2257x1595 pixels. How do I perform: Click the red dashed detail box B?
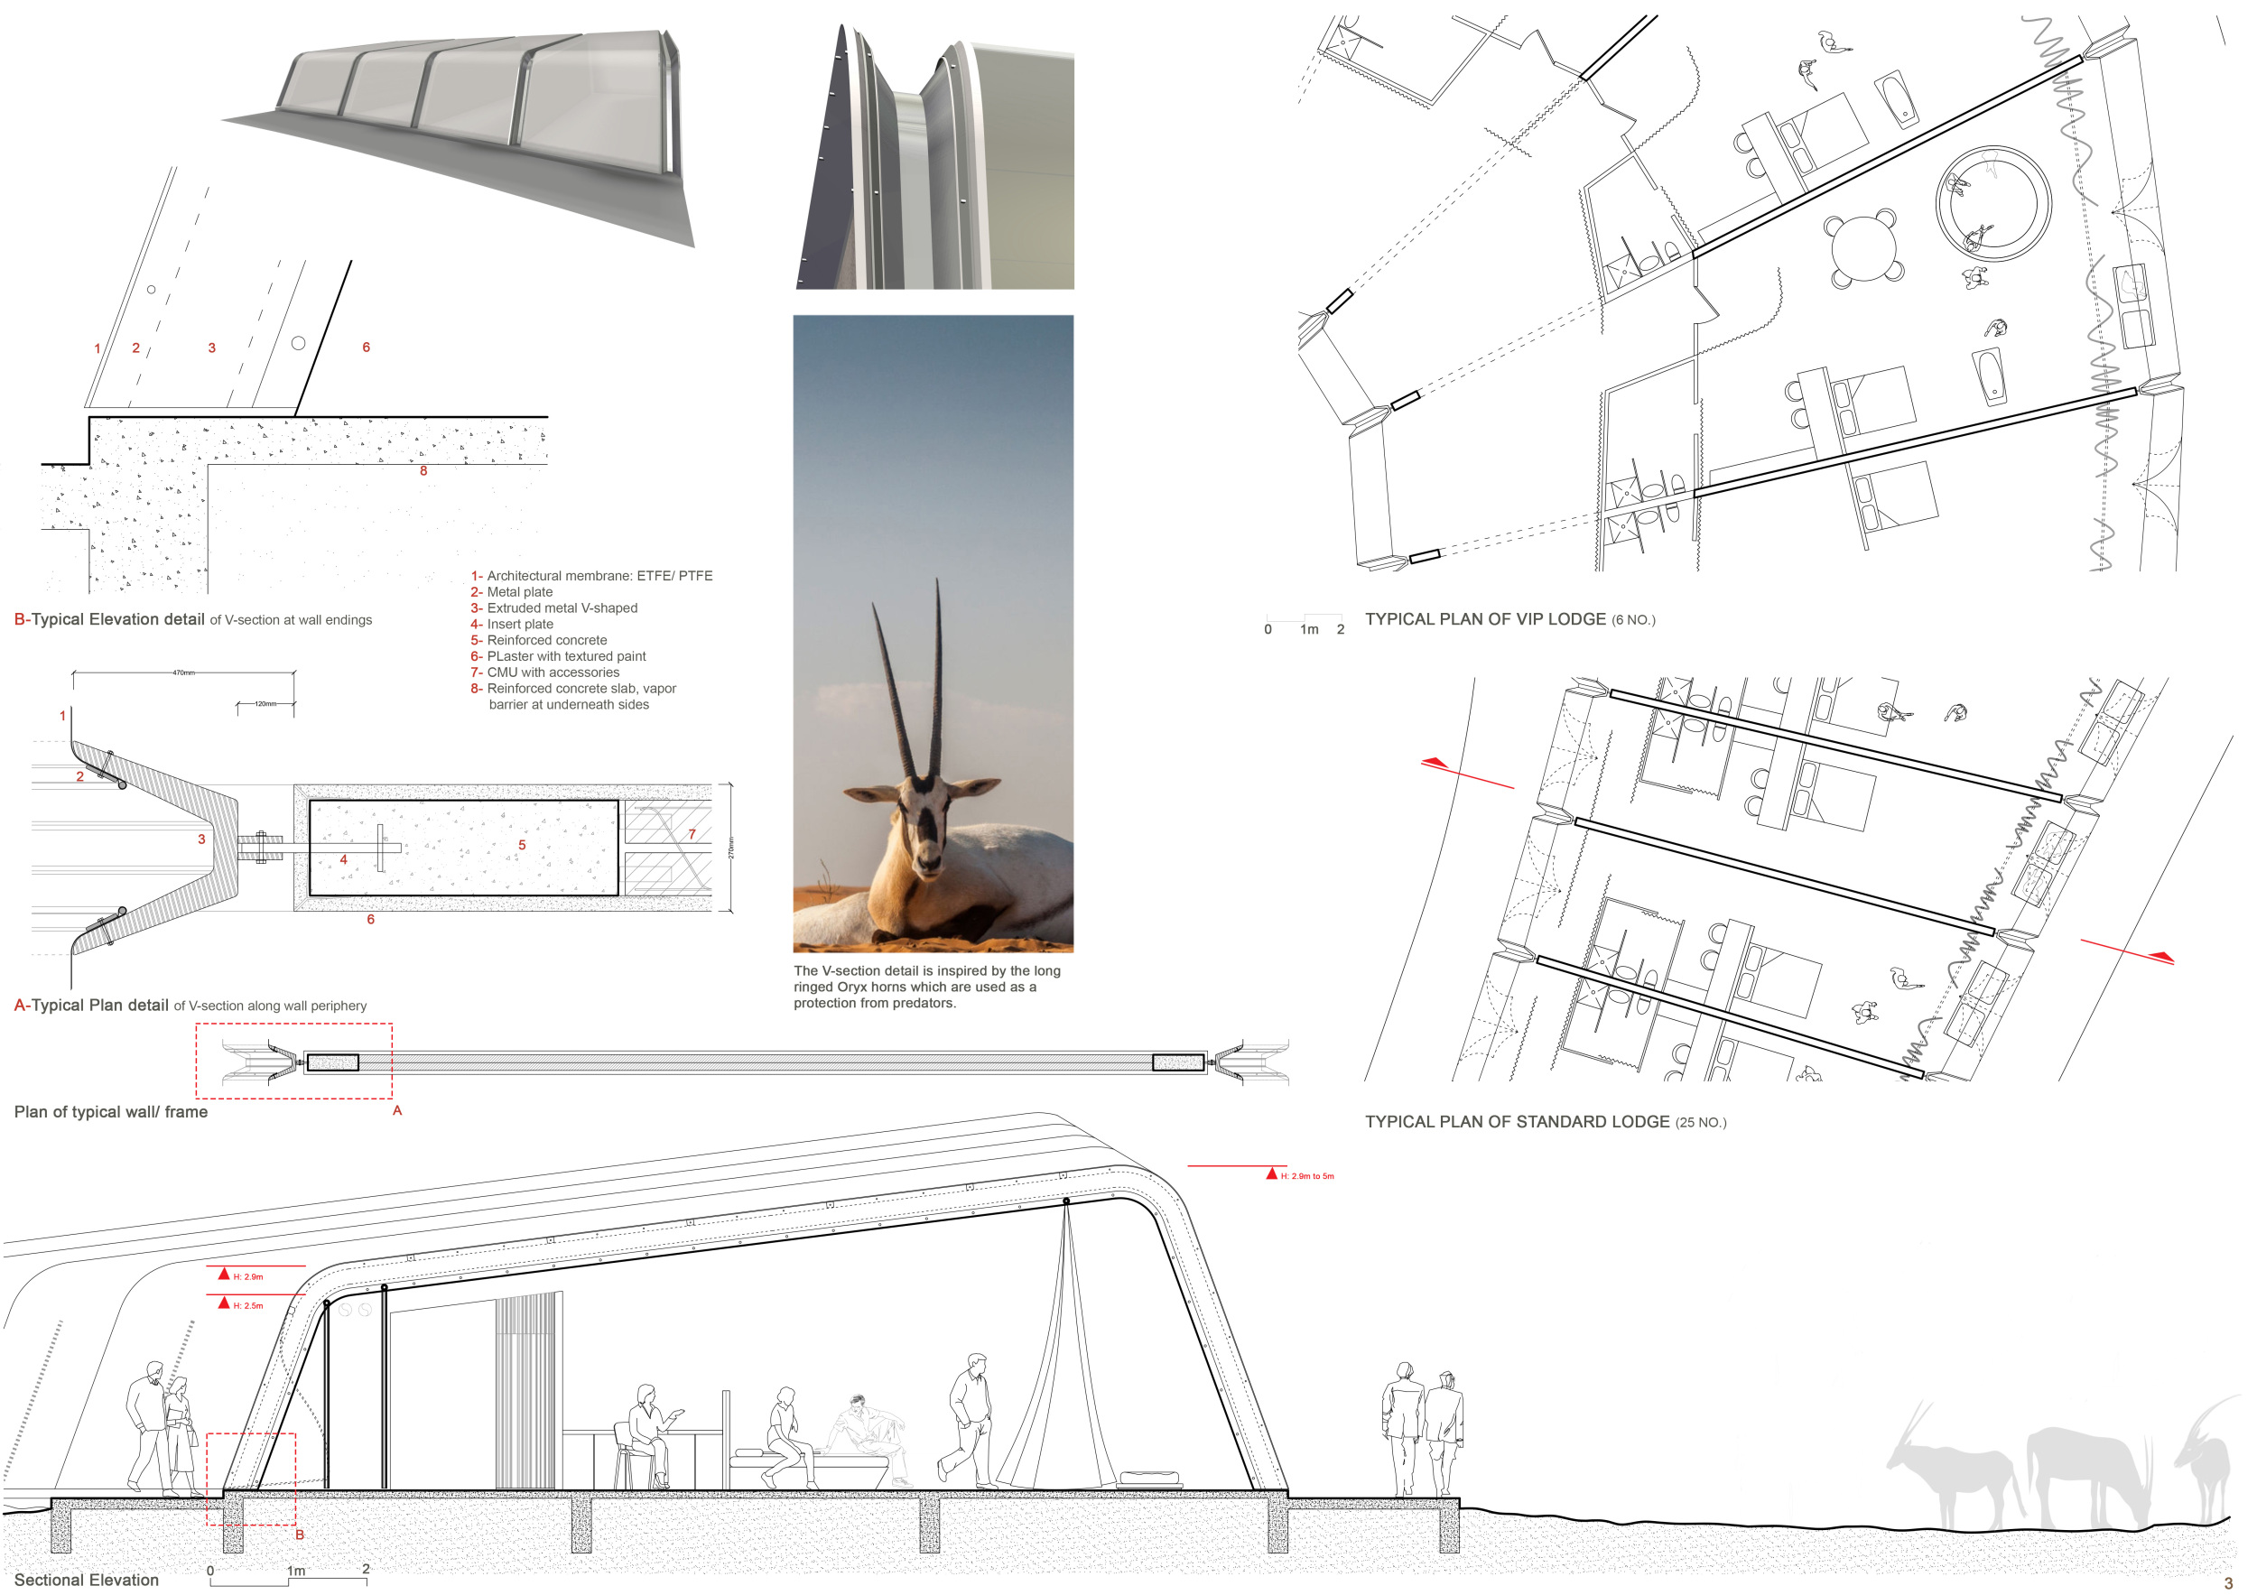(x=251, y=1479)
